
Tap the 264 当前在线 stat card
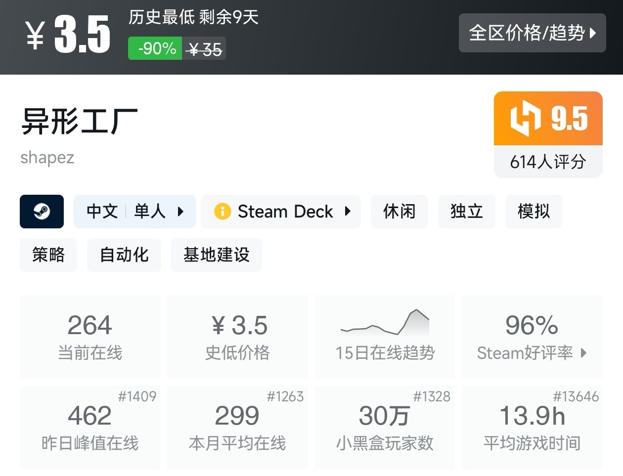(x=90, y=337)
